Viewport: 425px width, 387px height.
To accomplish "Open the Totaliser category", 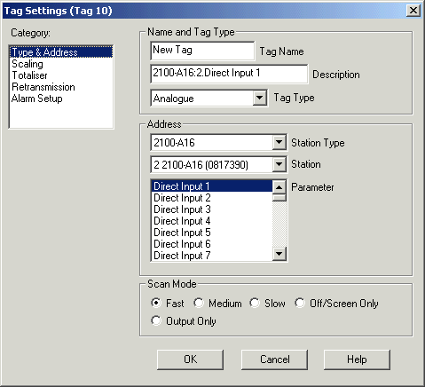I will pyautogui.click(x=29, y=75).
